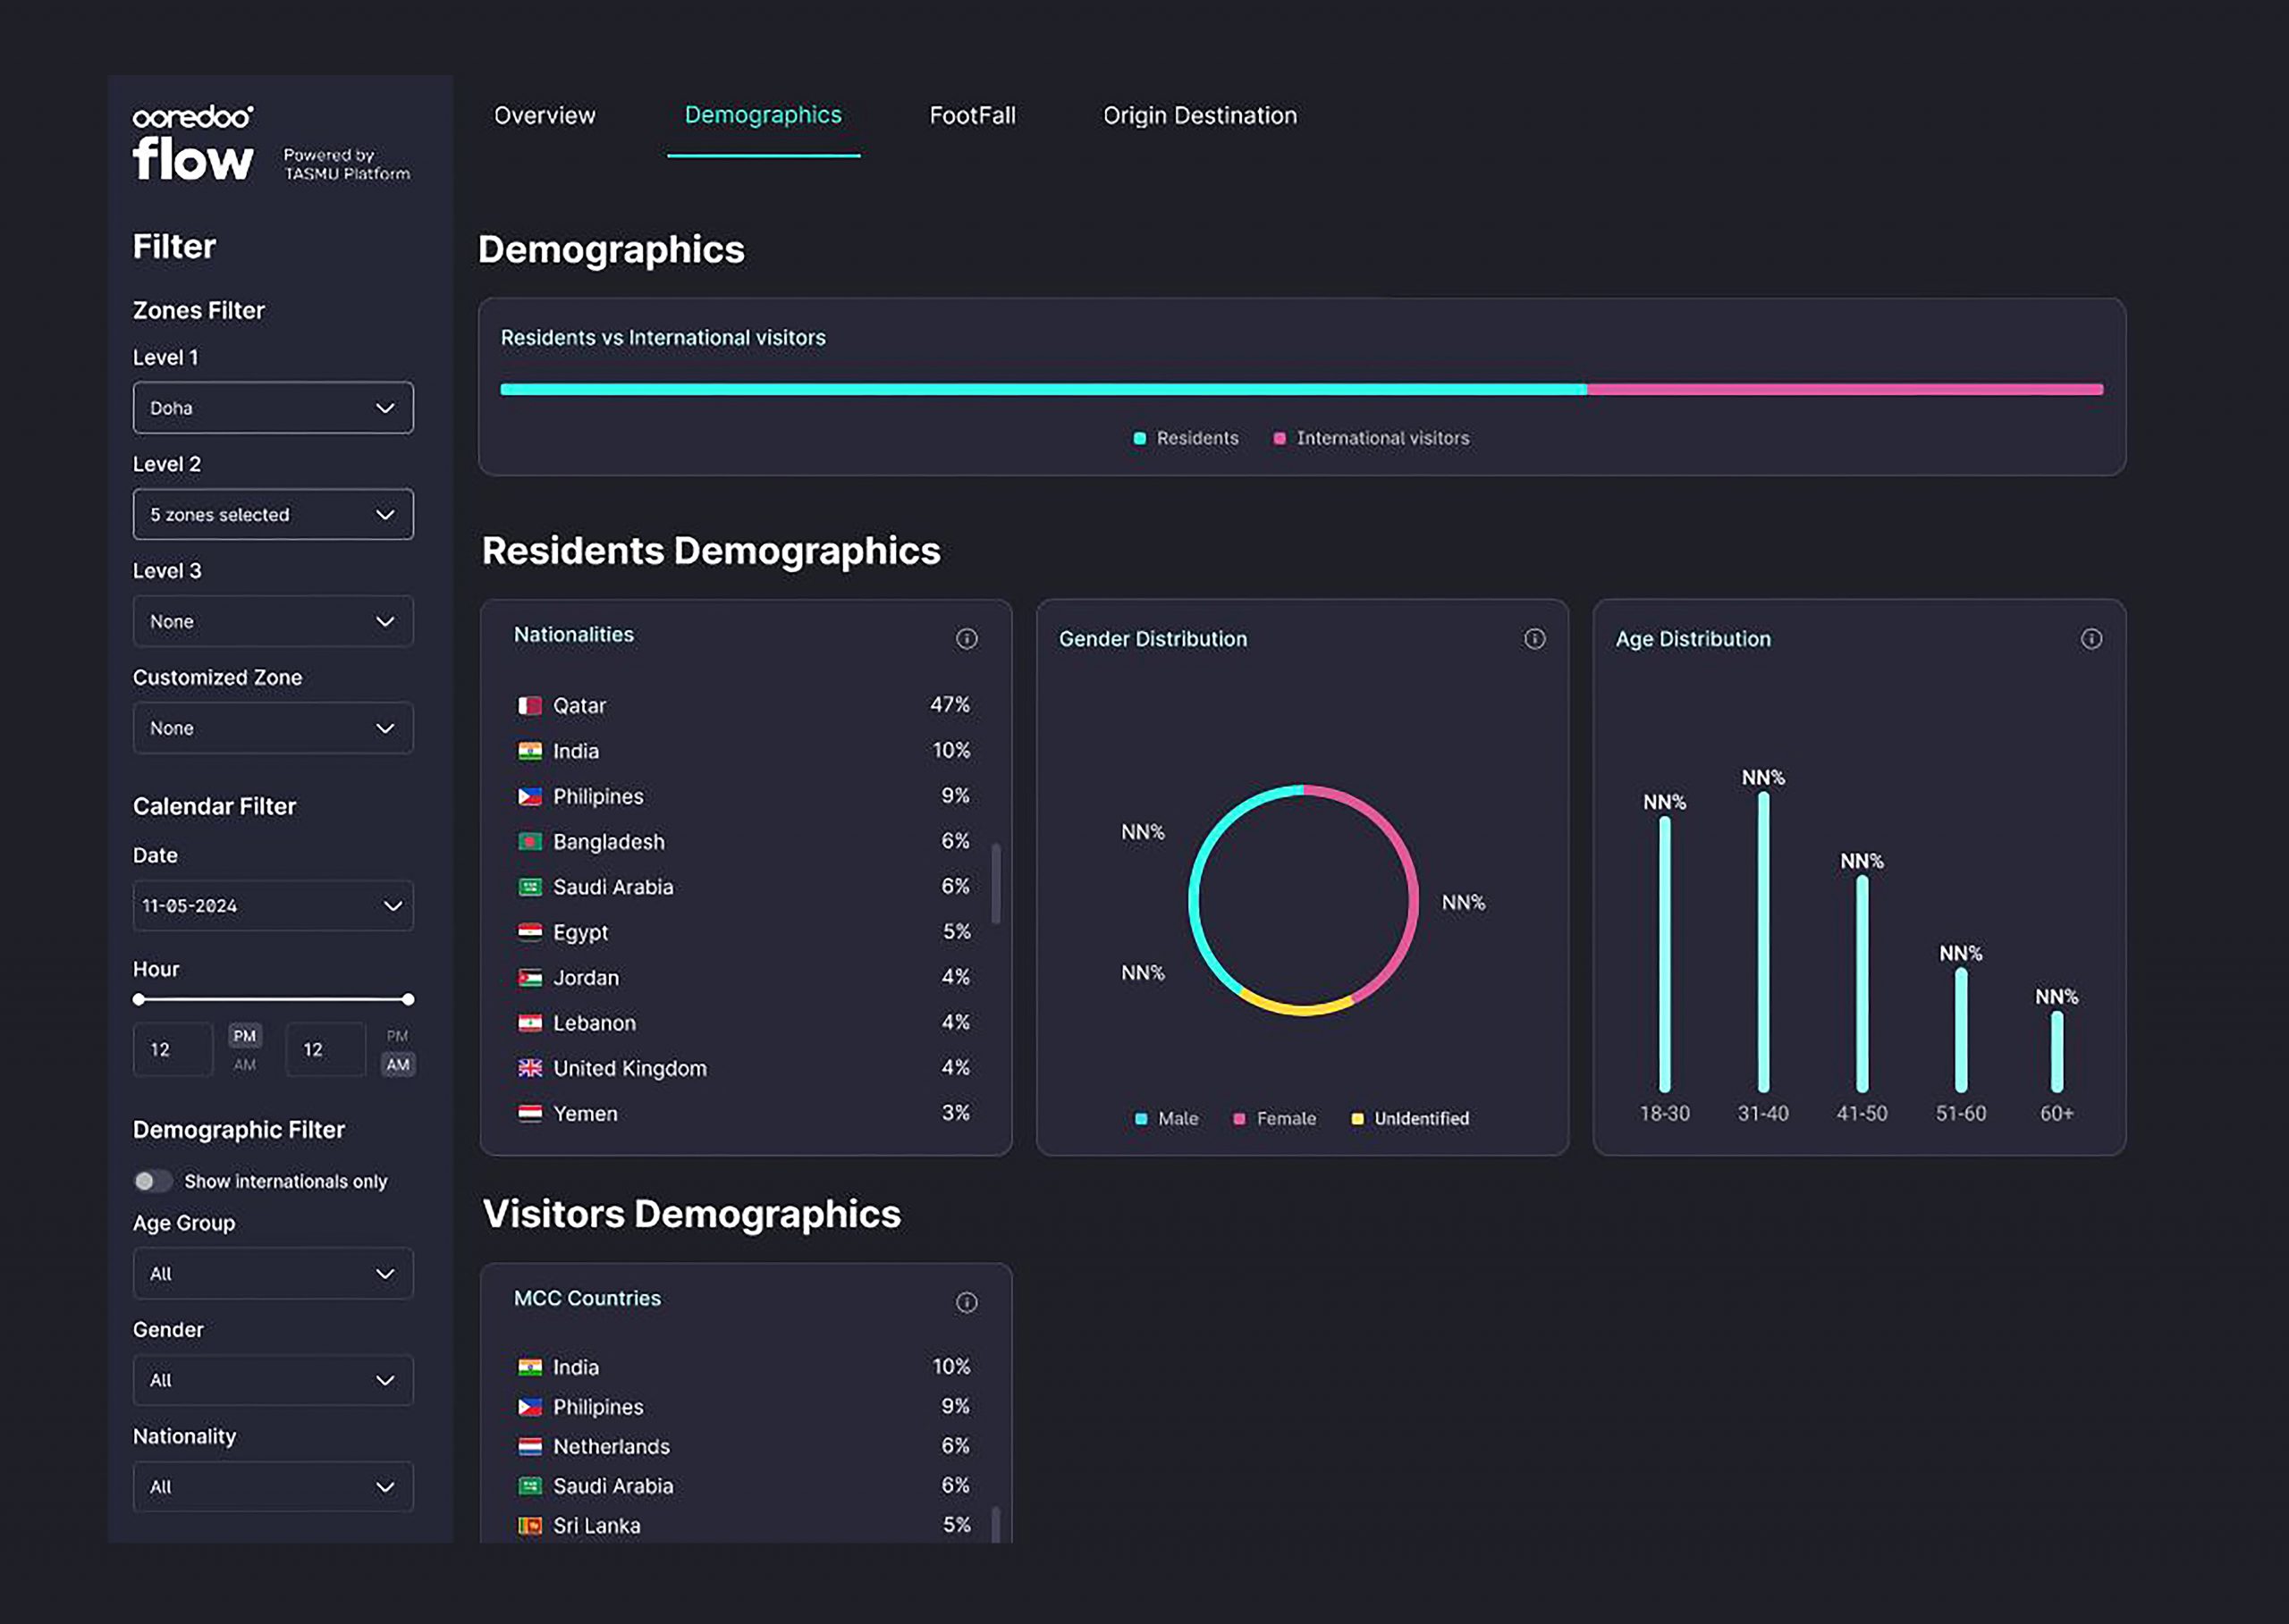Select PM for start hour
The image size is (2289, 1624).
[245, 1036]
